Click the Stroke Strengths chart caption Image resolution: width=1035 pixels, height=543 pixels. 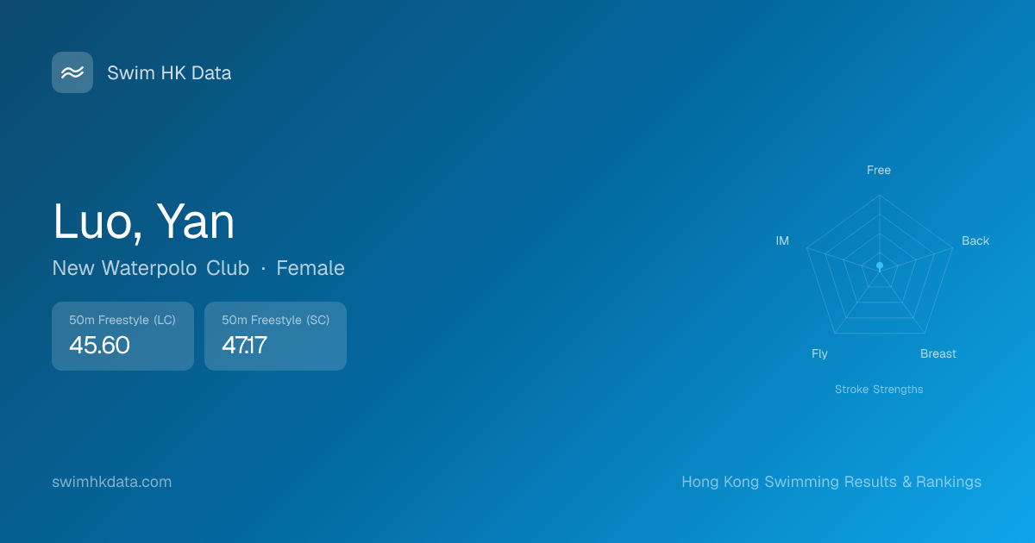878,390
